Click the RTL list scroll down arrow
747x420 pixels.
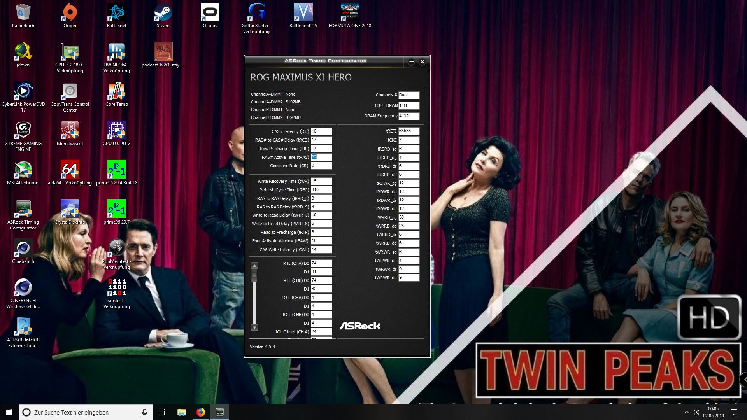(254, 328)
